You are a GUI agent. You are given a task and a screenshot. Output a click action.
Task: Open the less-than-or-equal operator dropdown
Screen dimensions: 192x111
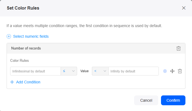[x=69, y=71]
